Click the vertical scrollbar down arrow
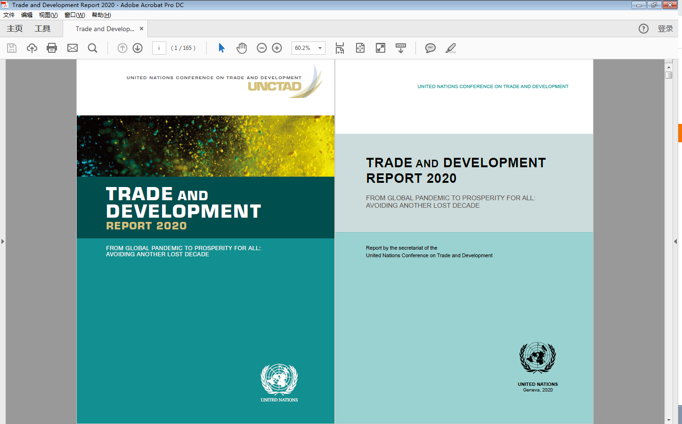The image size is (682, 424). pyautogui.click(x=669, y=420)
